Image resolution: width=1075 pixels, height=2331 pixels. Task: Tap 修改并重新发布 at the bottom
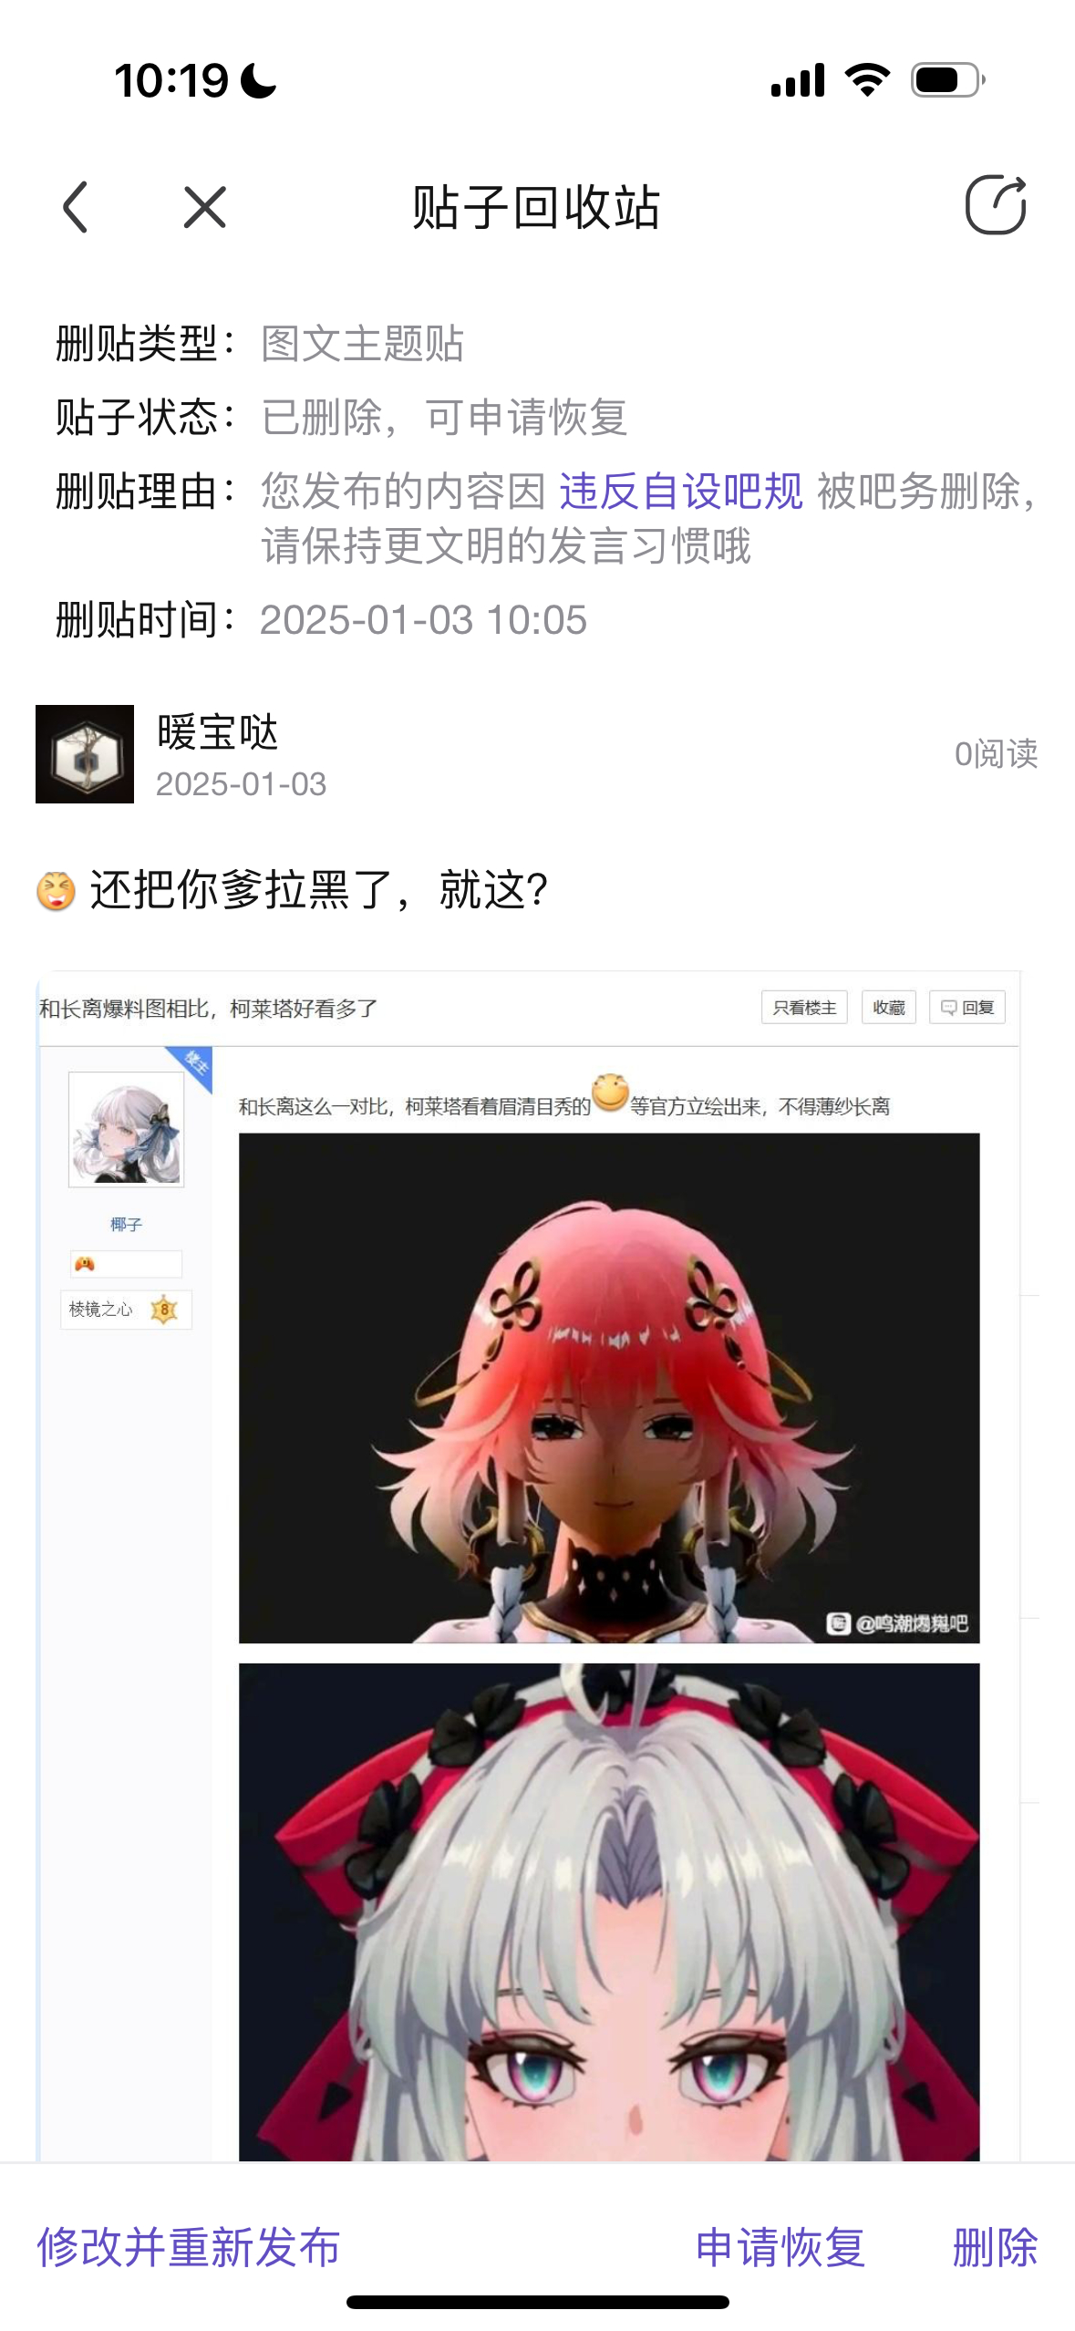tap(188, 2247)
